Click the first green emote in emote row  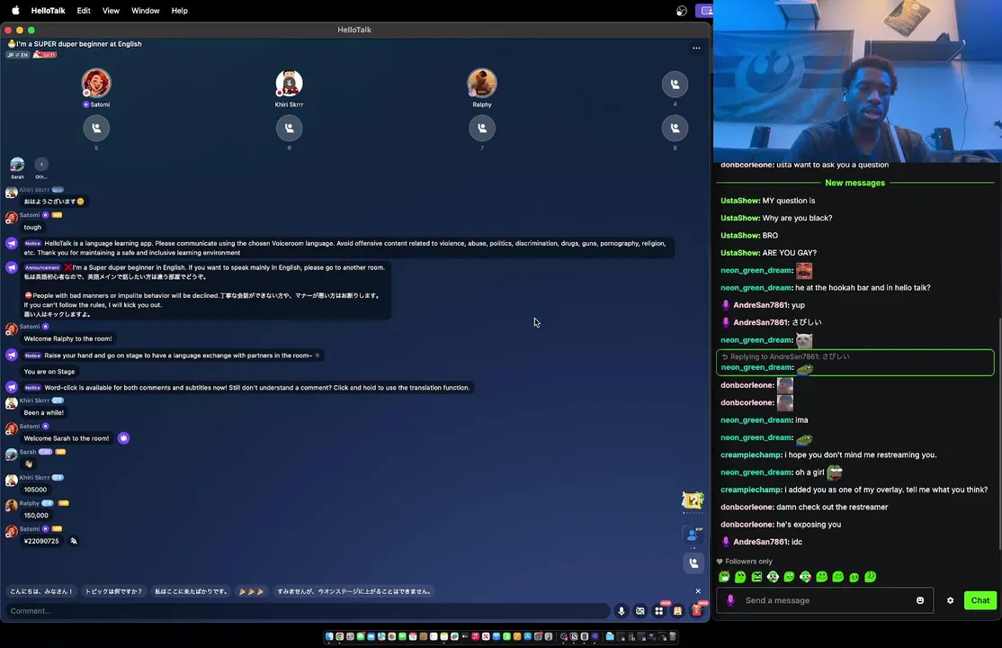point(725,577)
